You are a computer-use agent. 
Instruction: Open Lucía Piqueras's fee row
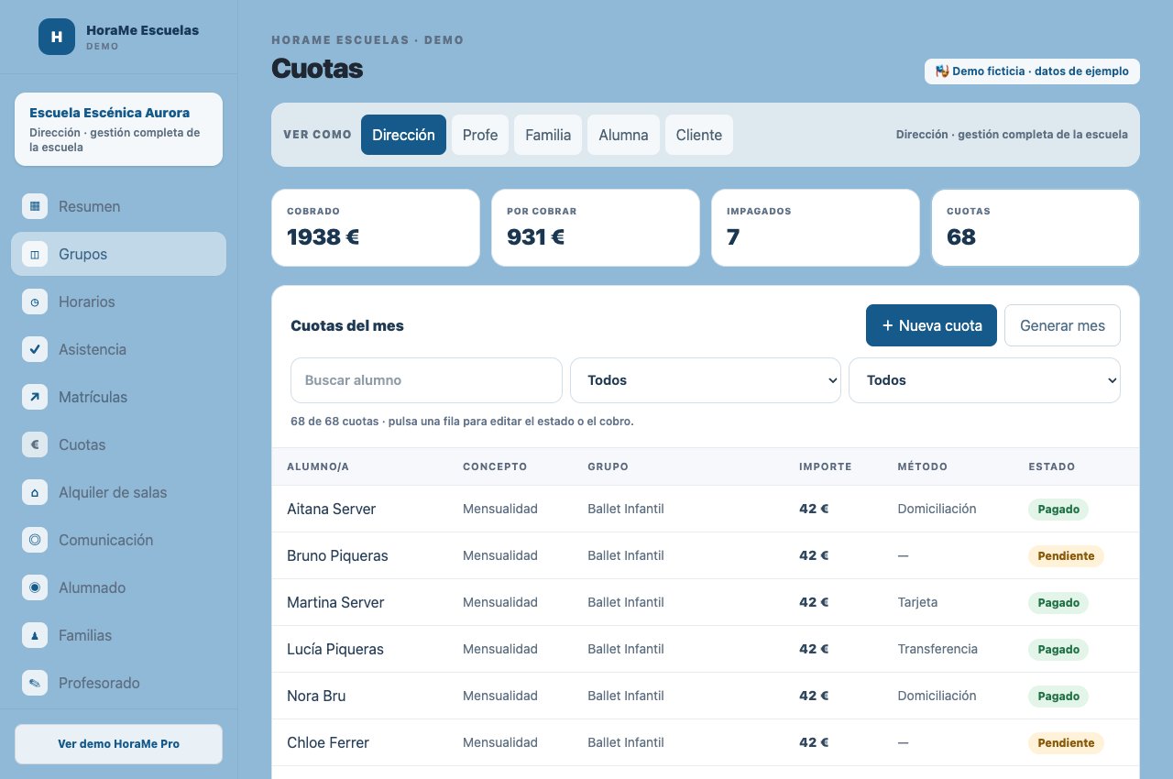pos(706,649)
